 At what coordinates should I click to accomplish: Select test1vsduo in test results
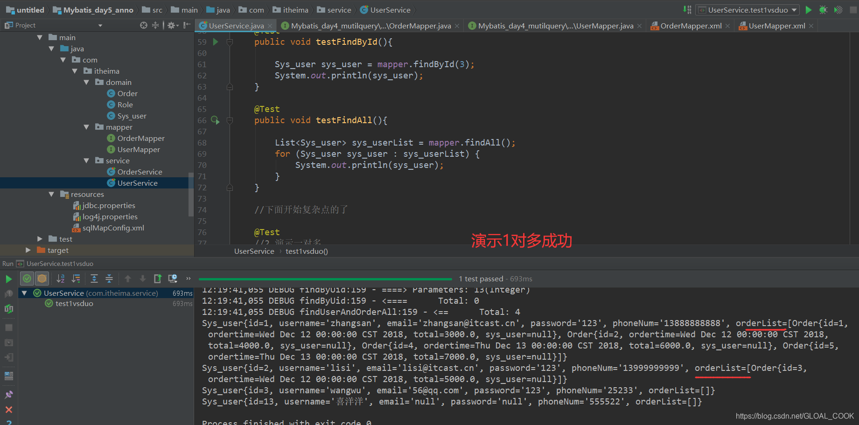pos(74,303)
